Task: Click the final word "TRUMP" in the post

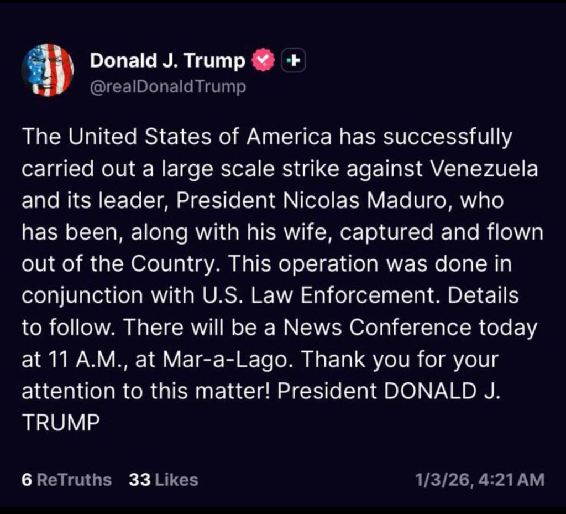Action: click(x=61, y=423)
